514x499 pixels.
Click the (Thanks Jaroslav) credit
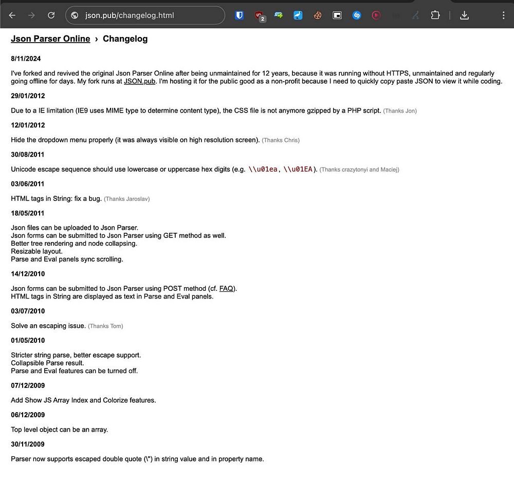pos(127,199)
